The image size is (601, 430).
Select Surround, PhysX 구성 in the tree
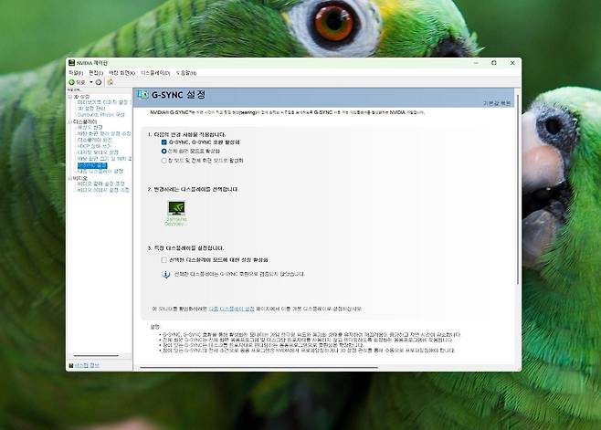coord(100,115)
